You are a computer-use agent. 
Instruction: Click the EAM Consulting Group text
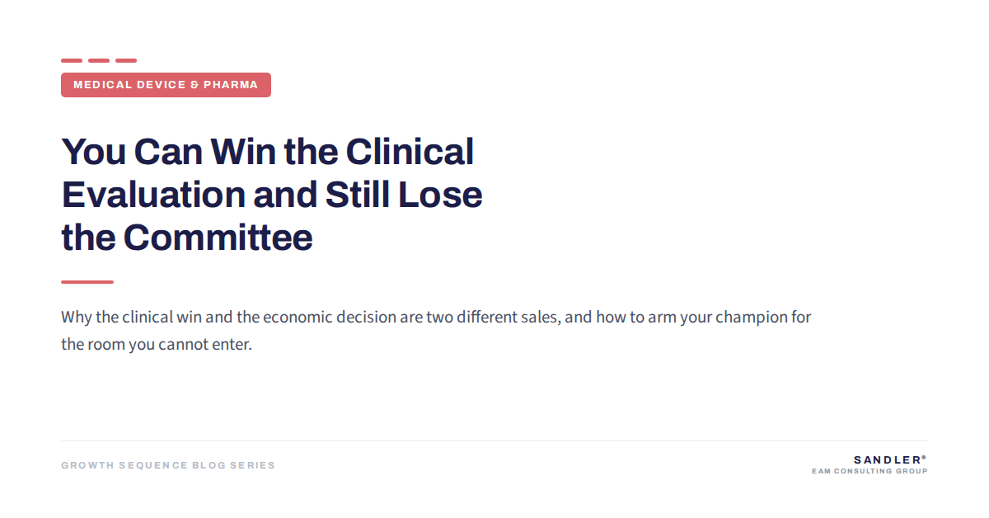pos(869,472)
